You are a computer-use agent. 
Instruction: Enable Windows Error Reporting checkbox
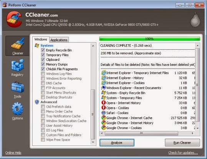[x=43, y=79]
